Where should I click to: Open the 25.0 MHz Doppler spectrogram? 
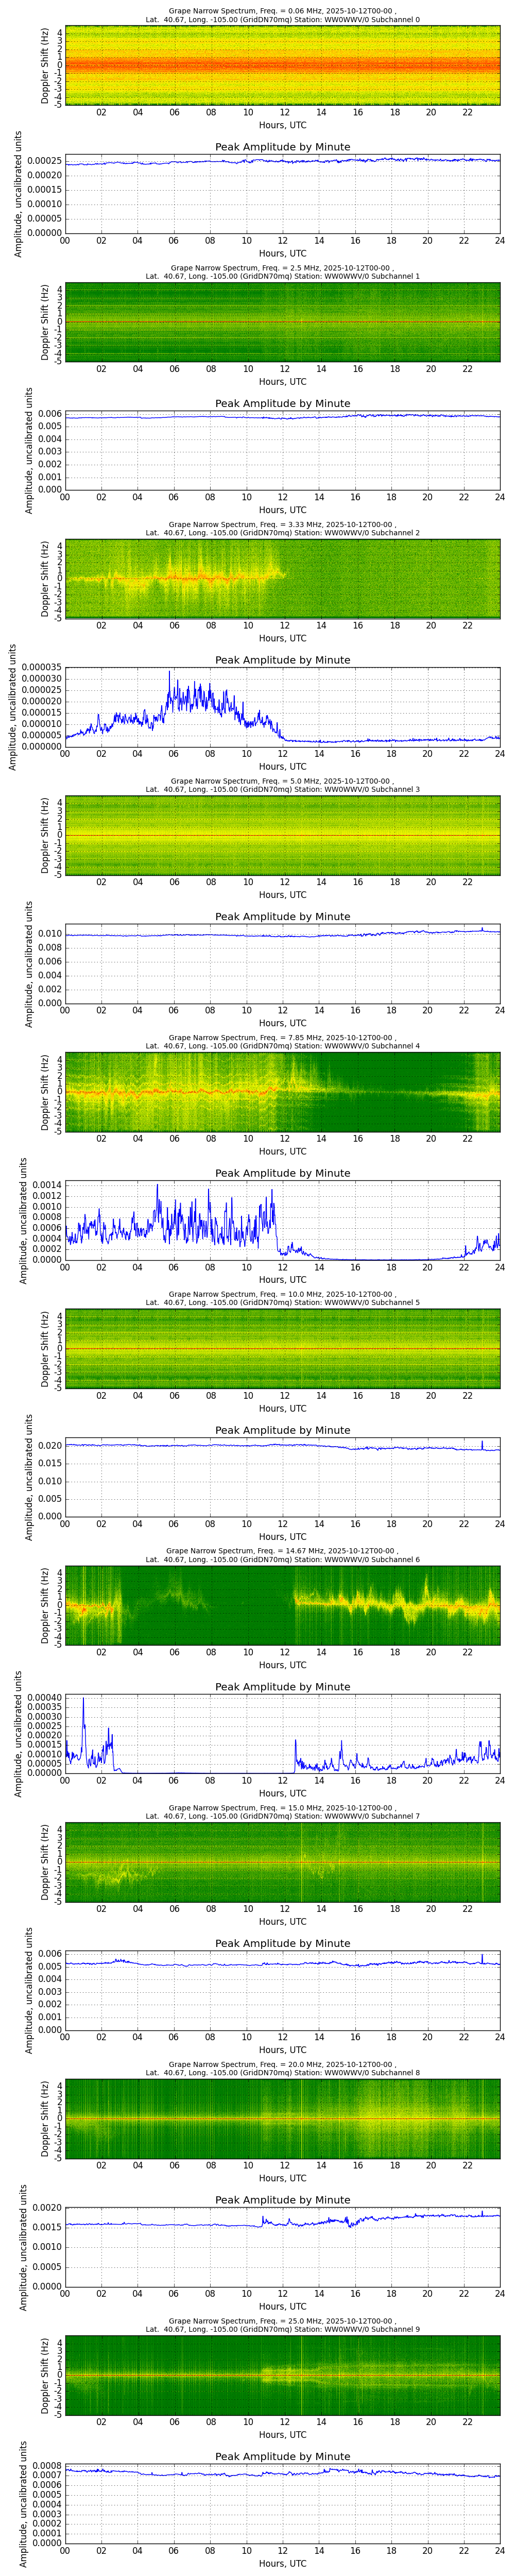(x=282, y=2375)
